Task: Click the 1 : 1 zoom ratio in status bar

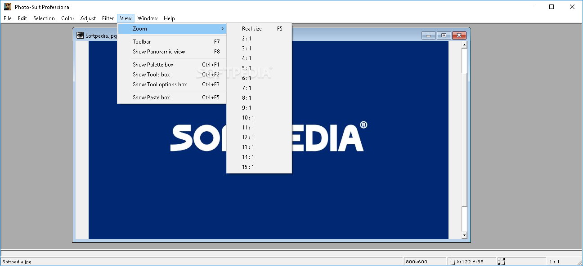Action: tap(554, 262)
